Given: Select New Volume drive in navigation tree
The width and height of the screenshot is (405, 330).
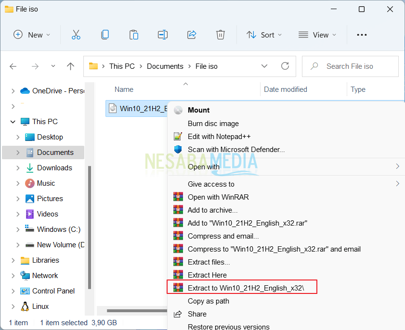Looking at the screenshot, I should (43, 245).
